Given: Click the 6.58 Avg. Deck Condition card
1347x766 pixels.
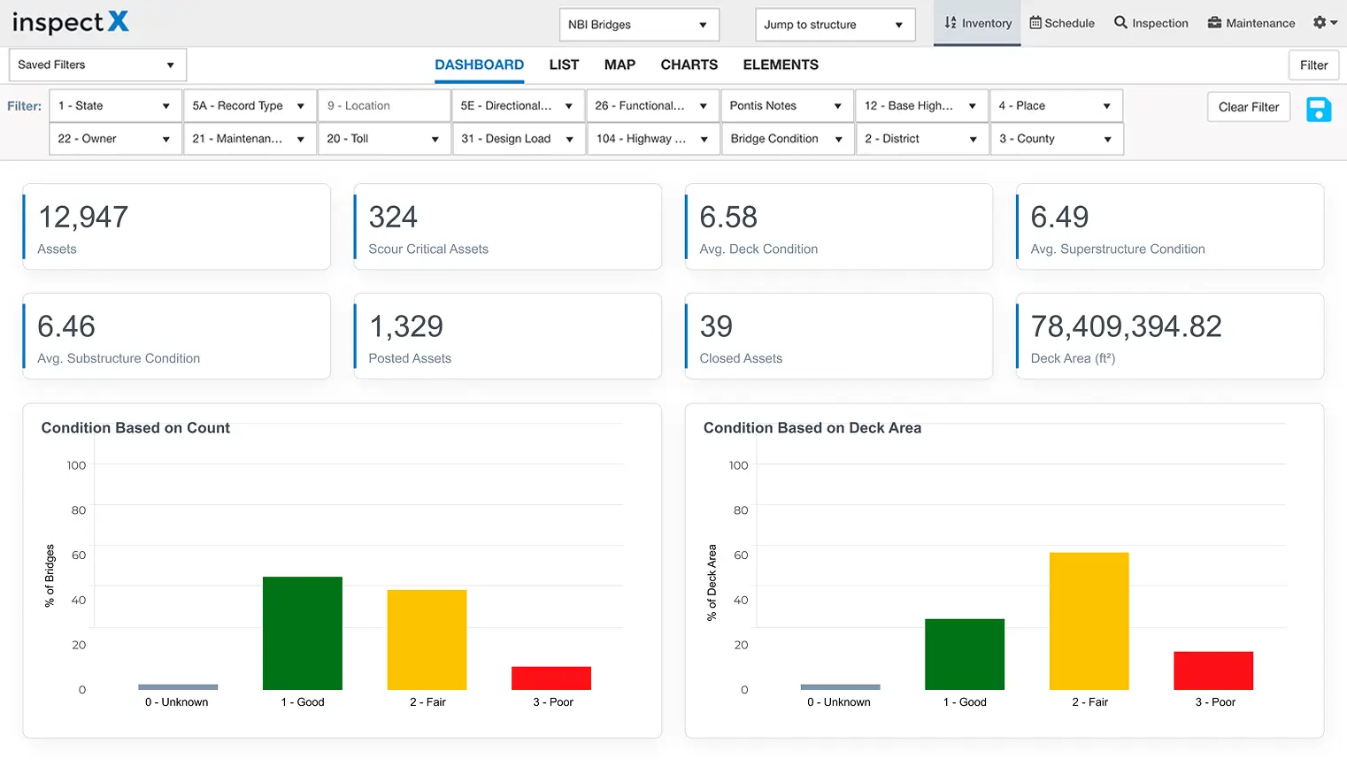Looking at the screenshot, I should [839, 226].
